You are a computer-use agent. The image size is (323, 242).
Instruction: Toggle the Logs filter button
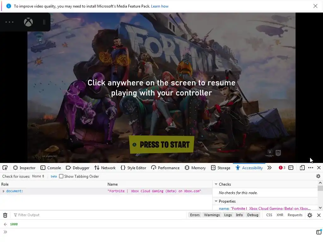228,215
